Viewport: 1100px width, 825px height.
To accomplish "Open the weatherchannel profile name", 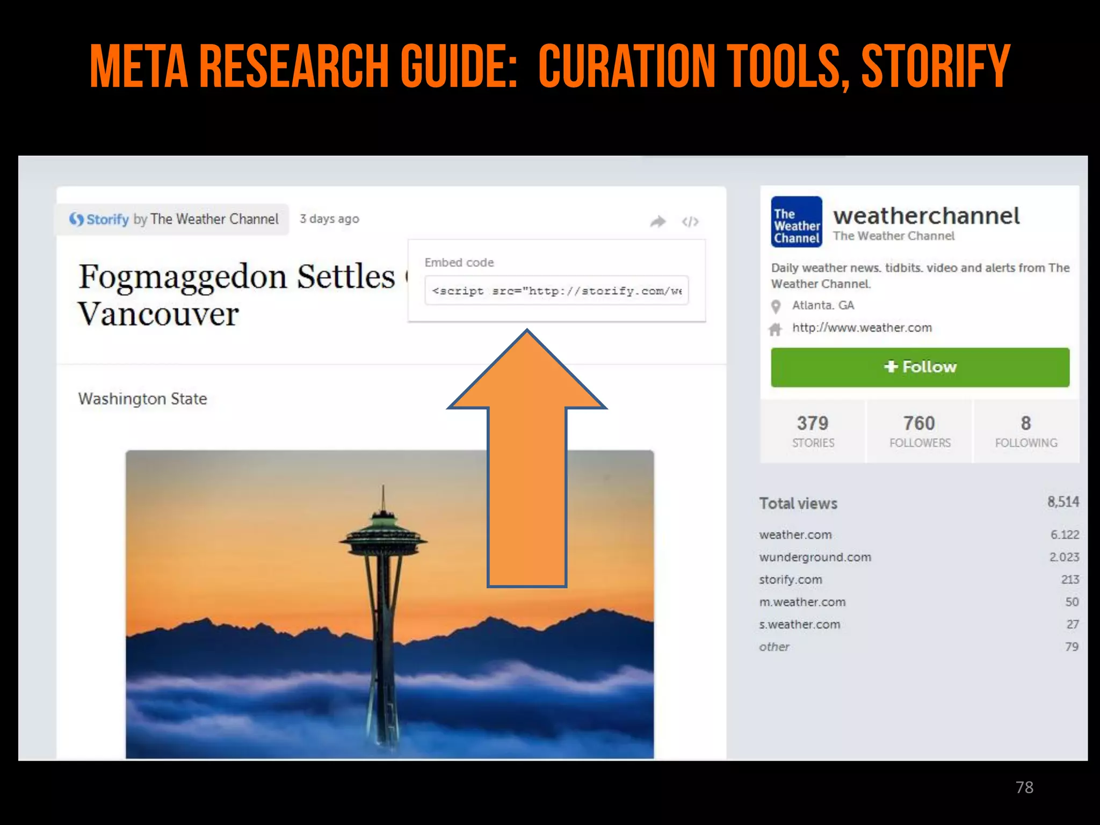I will 926,216.
